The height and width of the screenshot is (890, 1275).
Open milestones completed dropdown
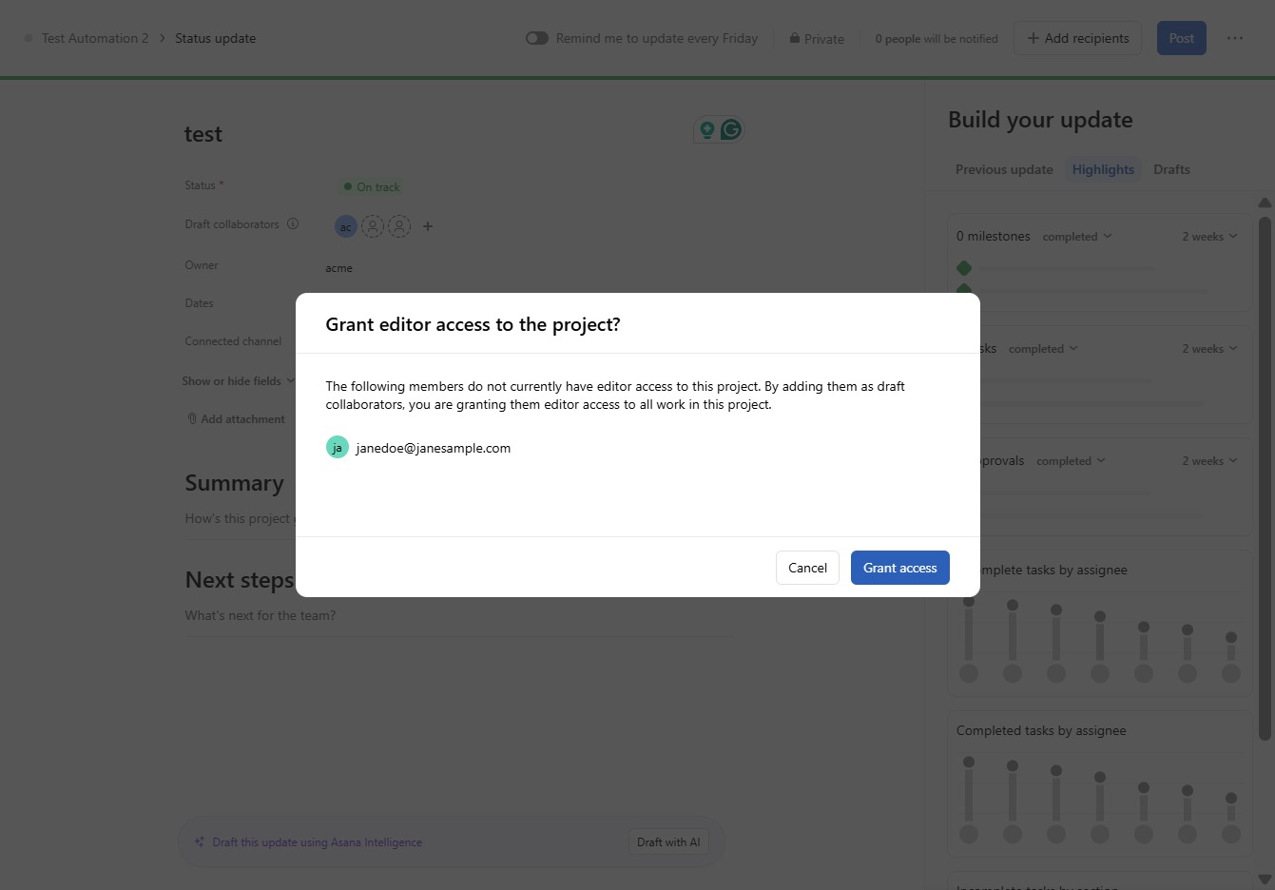coord(1077,237)
